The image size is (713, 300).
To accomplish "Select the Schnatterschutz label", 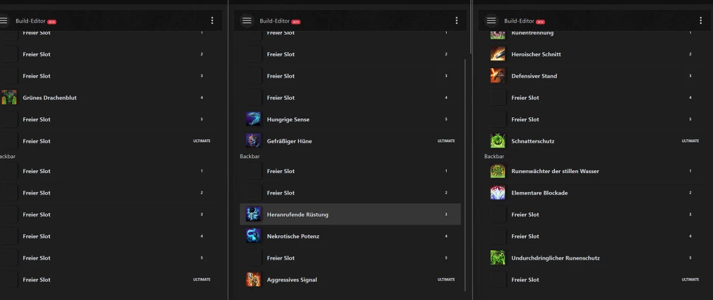I will (533, 141).
